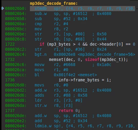Image resolution: width=138 pixels, height=130 pixels.
Task: Click address 080026d2
Action: tap(16, 90)
